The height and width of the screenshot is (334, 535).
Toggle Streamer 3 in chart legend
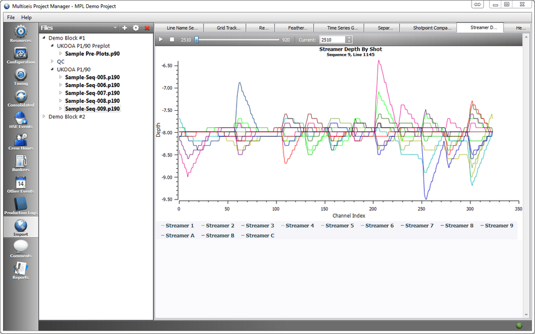tap(257, 226)
